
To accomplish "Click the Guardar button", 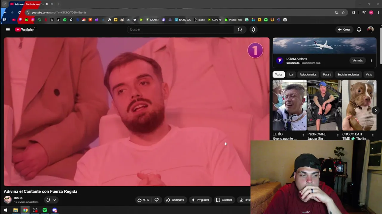I will tap(224, 200).
